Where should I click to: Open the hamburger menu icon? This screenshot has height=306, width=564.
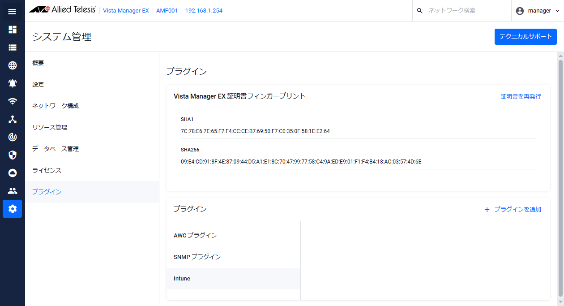tap(12, 11)
